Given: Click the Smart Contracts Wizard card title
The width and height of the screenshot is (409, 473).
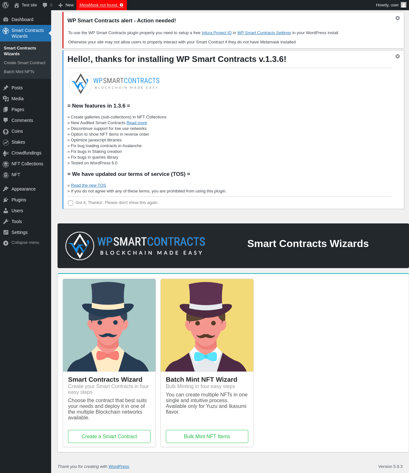Looking at the screenshot, I should (x=105, y=379).
